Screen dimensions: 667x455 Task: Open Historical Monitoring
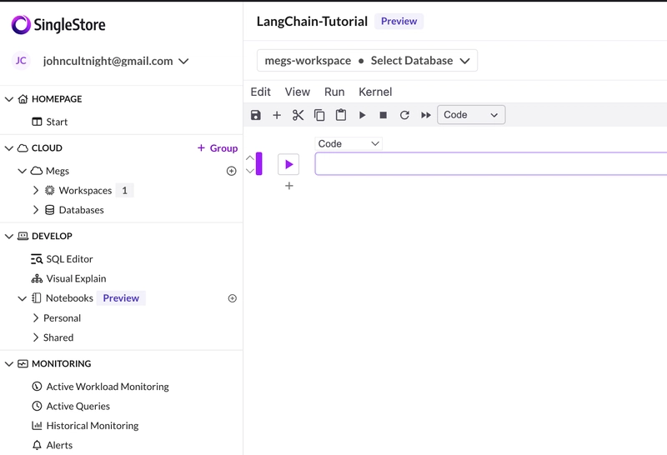93,426
